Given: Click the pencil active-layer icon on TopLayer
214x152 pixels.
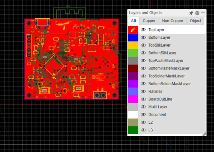Looking at the screenshot, I should point(133,30).
